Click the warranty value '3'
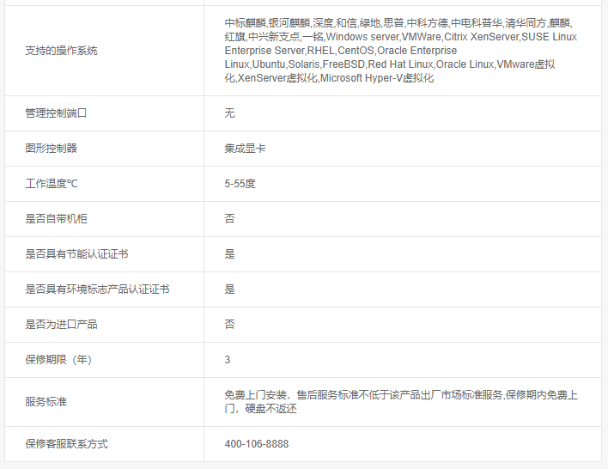The width and height of the screenshot is (608, 469). coord(228,360)
